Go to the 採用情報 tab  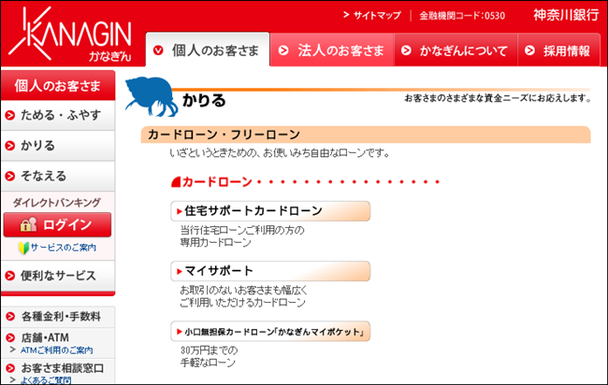[x=558, y=50]
